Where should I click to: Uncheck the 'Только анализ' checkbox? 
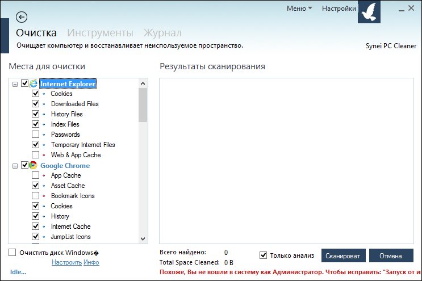point(263,255)
